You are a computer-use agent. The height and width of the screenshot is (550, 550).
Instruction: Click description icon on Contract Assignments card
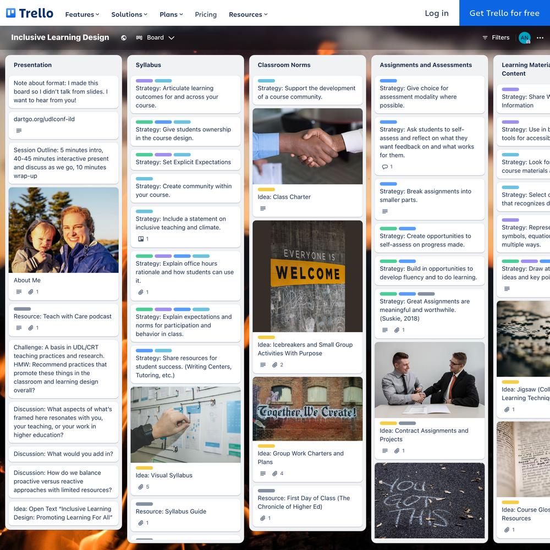pyautogui.click(x=385, y=451)
